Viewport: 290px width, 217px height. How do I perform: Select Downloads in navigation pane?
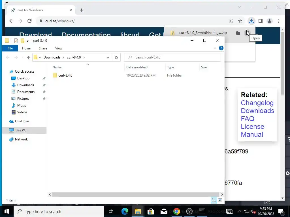pyautogui.click(x=25, y=85)
